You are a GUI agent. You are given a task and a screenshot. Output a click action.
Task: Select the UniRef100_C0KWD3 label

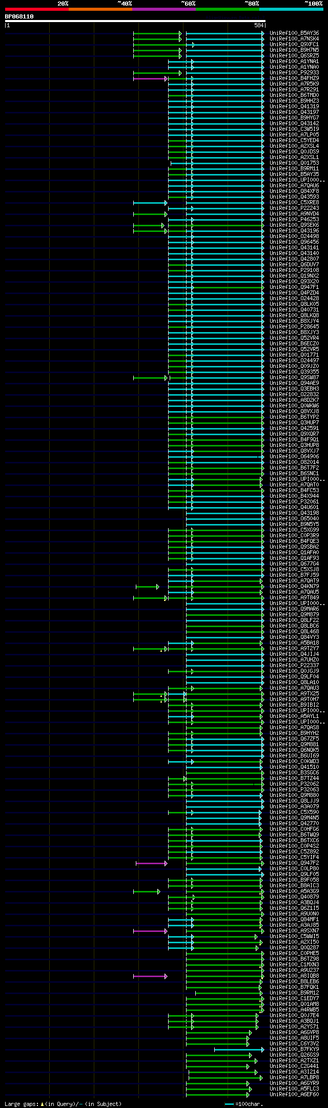pyautogui.click(x=294, y=761)
